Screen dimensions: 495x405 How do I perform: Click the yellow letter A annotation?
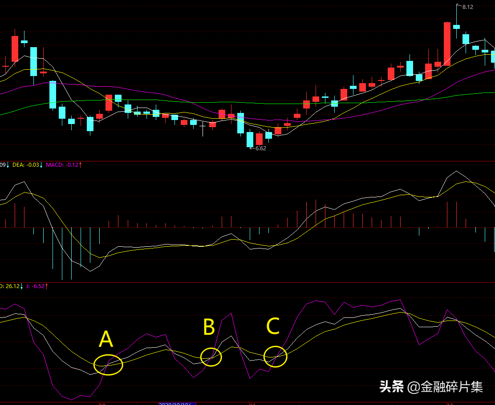click(x=105, y=340)
